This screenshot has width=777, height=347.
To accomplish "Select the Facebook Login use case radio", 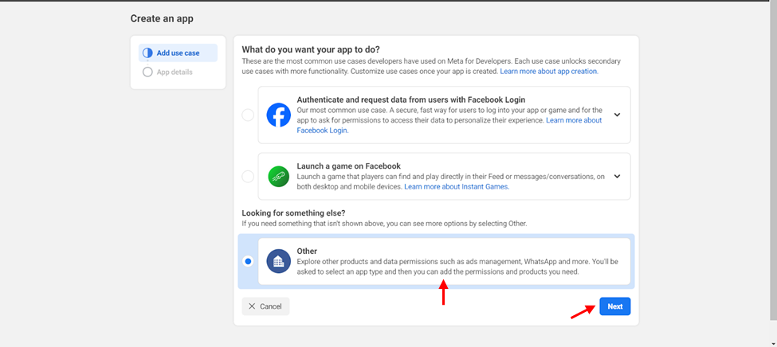I will [248, 115].
